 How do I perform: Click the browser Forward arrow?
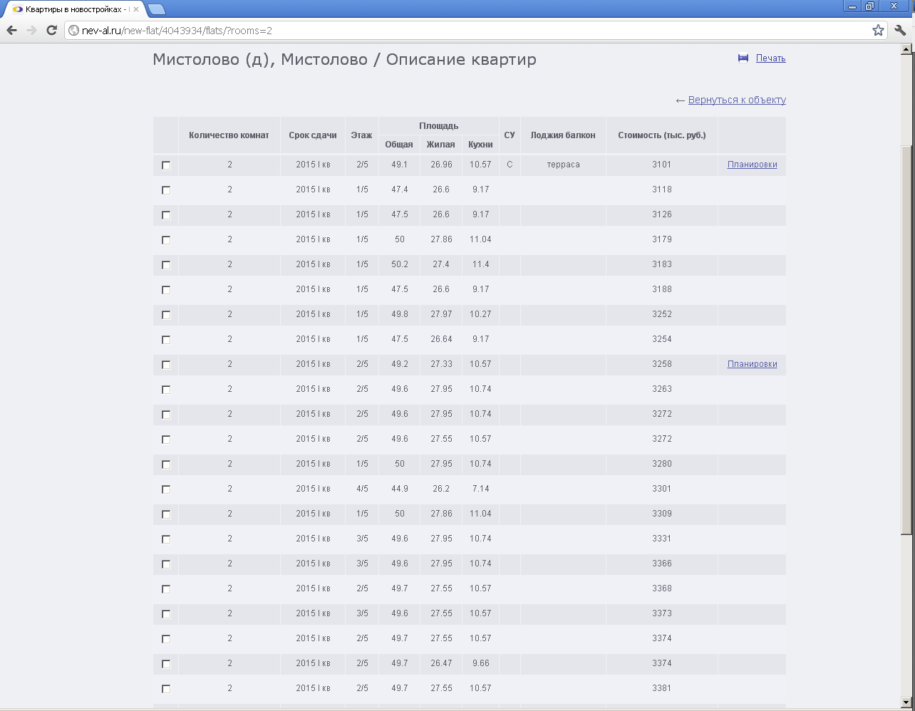(31, 30)
